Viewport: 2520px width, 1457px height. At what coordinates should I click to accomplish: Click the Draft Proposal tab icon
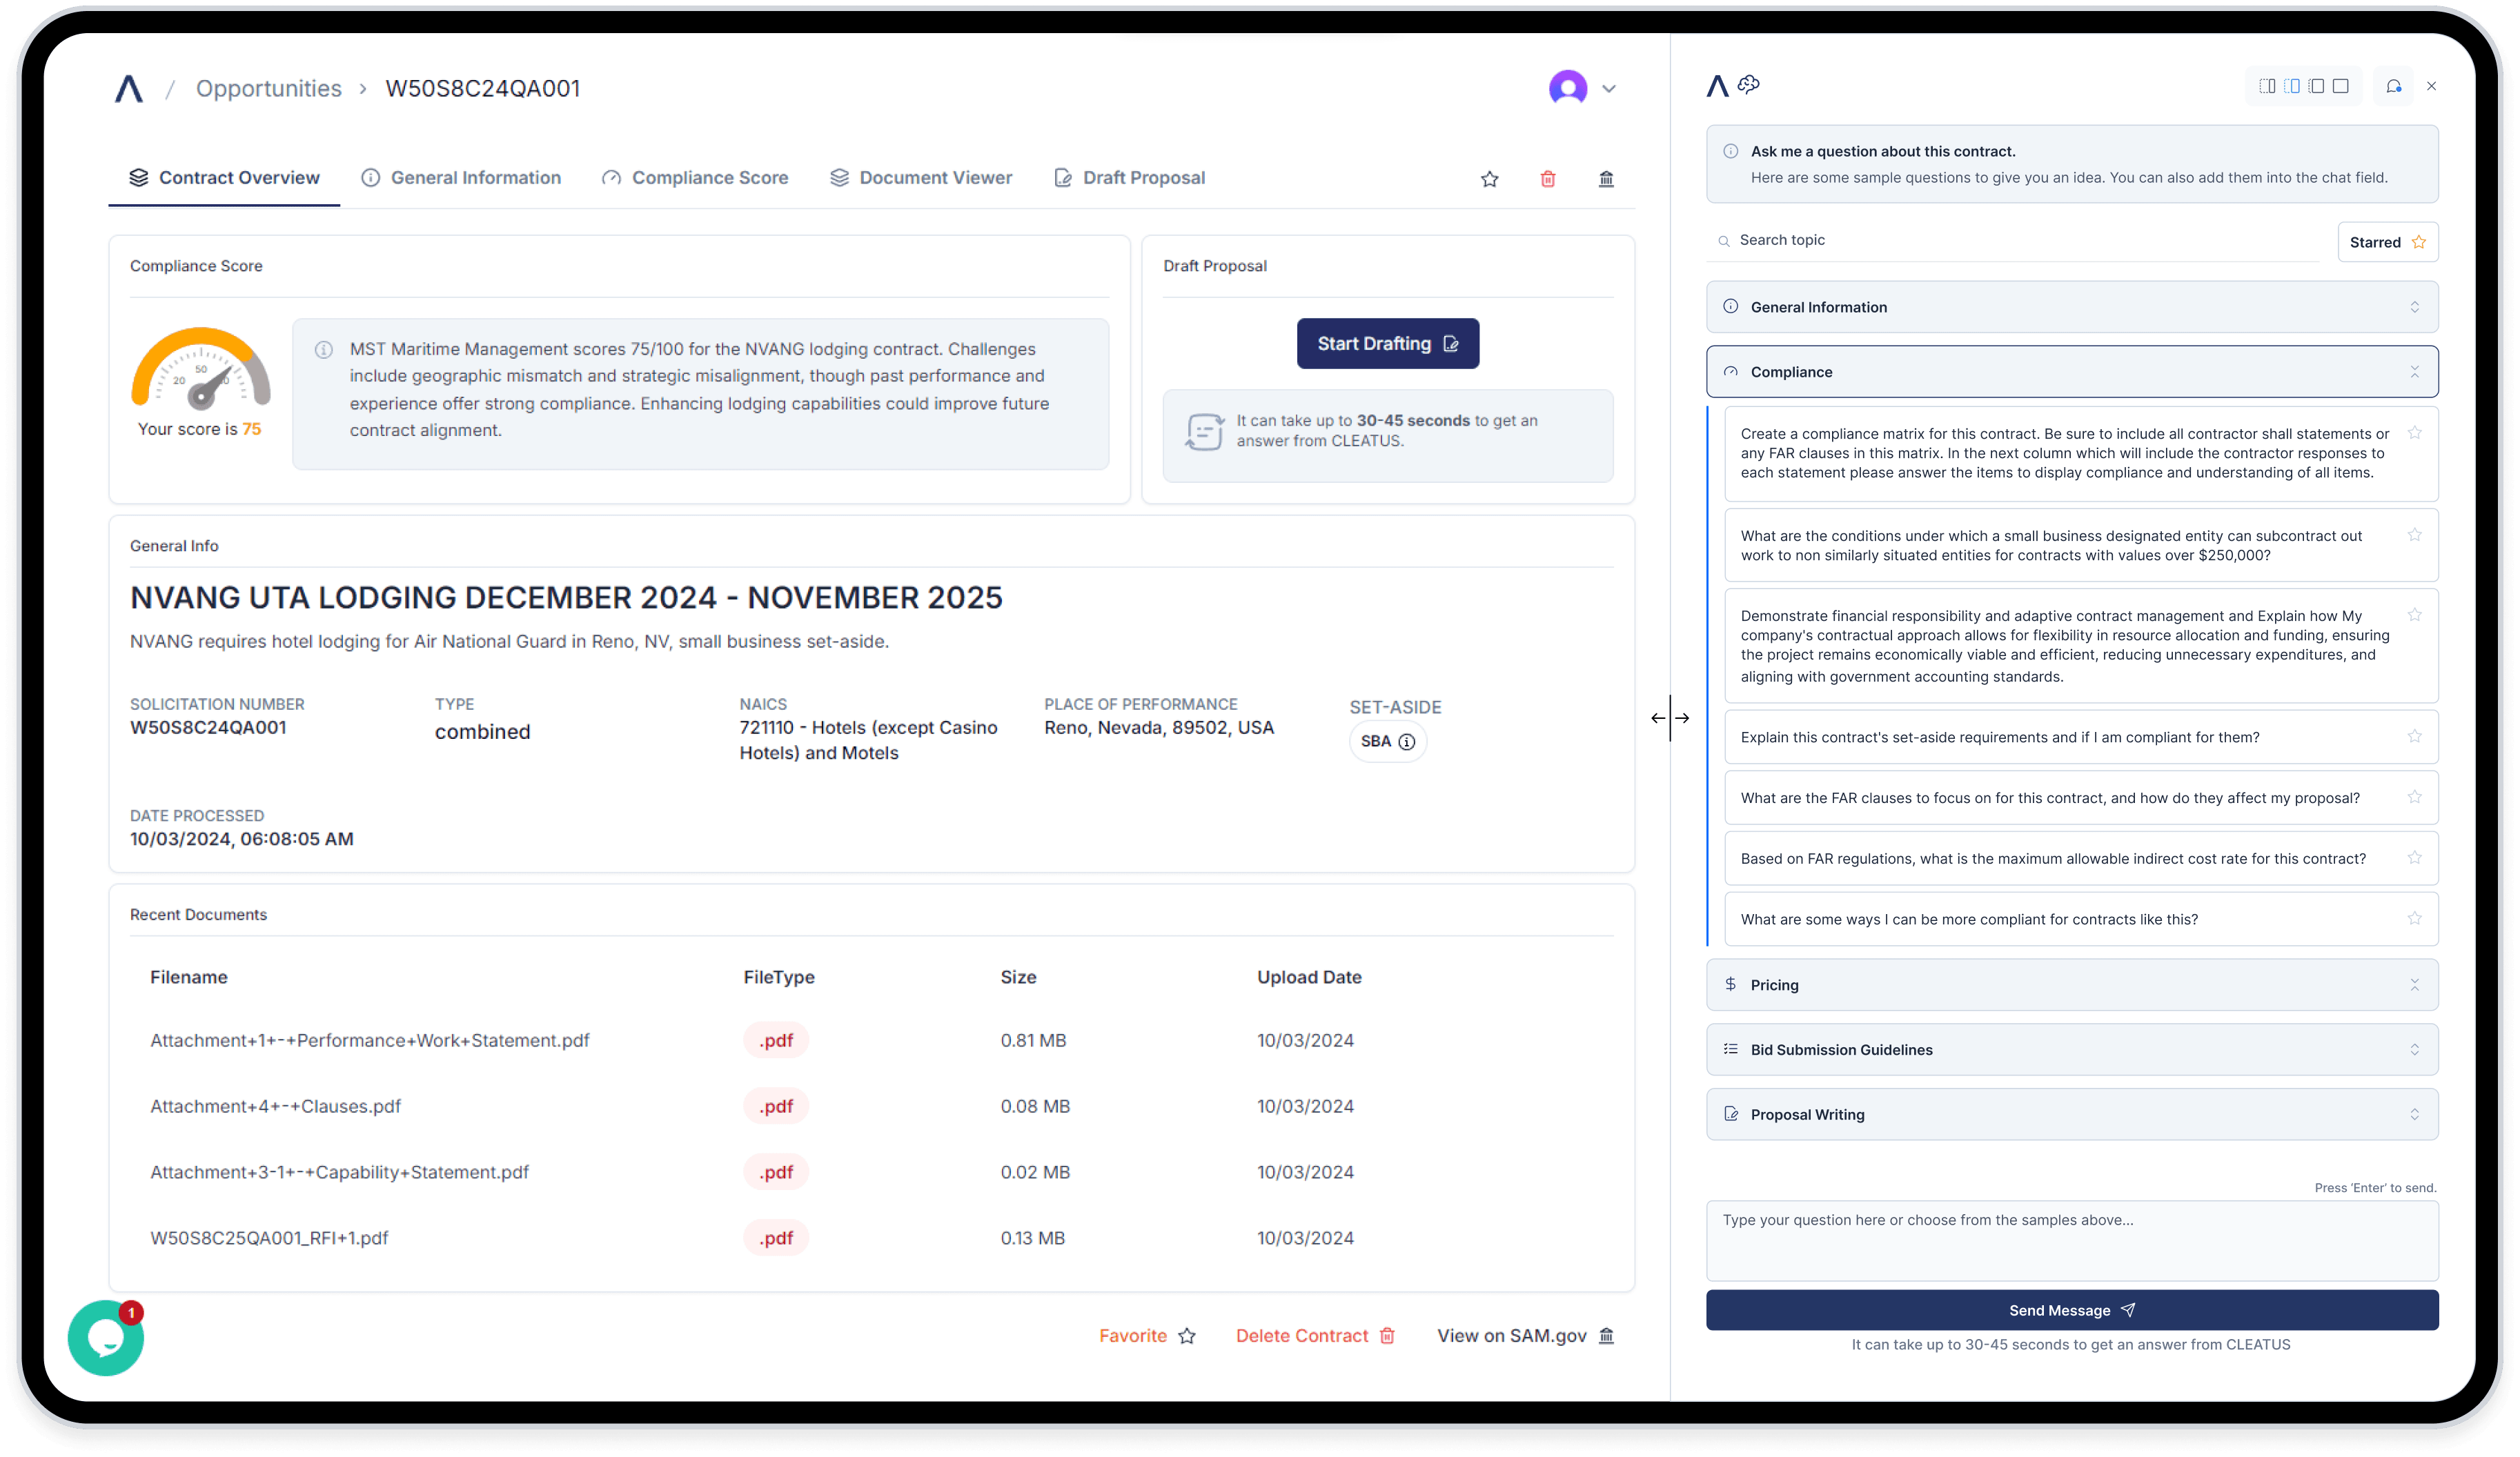point(1065,175)
